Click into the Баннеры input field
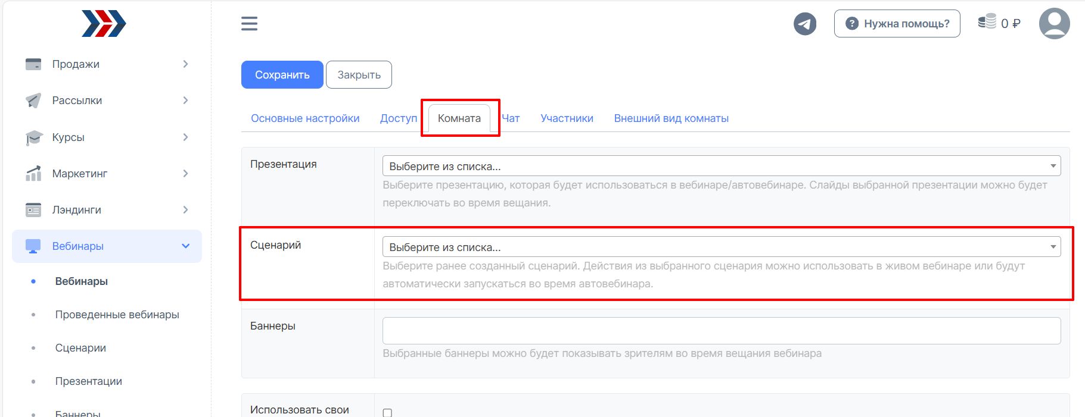1085x417 pixels. [x=721, y=331]
